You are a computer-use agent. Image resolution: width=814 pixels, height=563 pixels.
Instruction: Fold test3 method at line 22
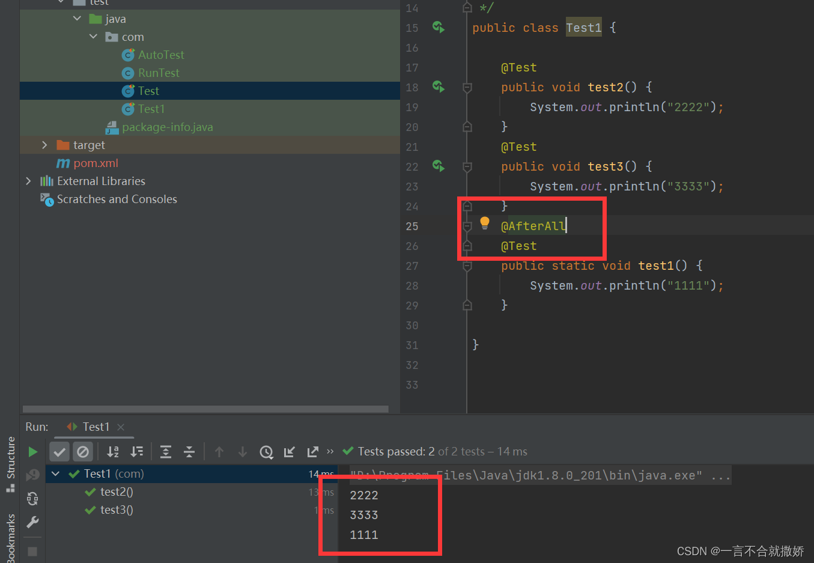tap(467, 167)
